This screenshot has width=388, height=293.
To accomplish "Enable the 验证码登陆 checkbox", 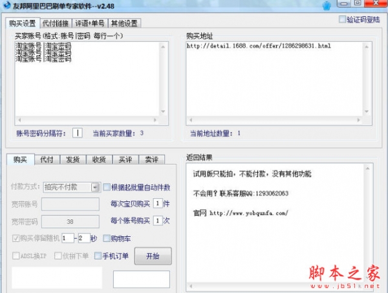I will [342, 19].
